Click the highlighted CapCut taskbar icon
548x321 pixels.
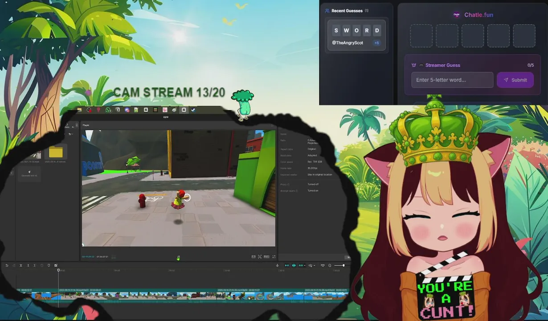184,110
